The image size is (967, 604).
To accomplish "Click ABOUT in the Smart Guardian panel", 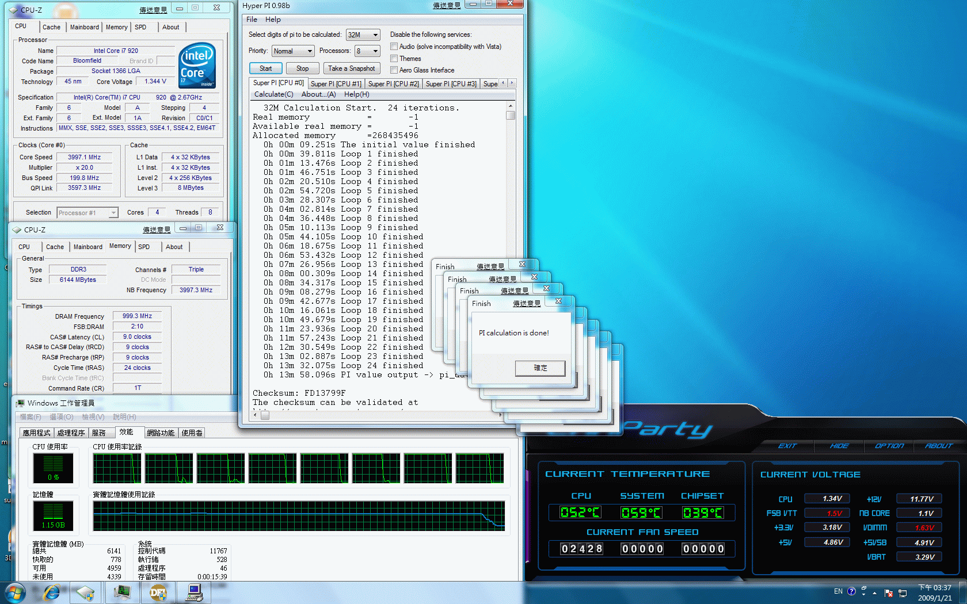I will click(x=939, y=446).
